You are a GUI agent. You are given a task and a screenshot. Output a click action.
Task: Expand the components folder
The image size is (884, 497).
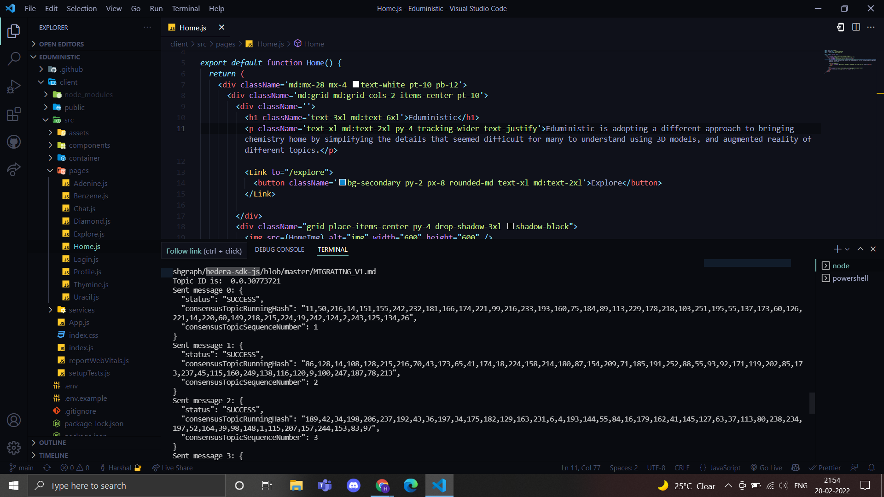(89, 145)
